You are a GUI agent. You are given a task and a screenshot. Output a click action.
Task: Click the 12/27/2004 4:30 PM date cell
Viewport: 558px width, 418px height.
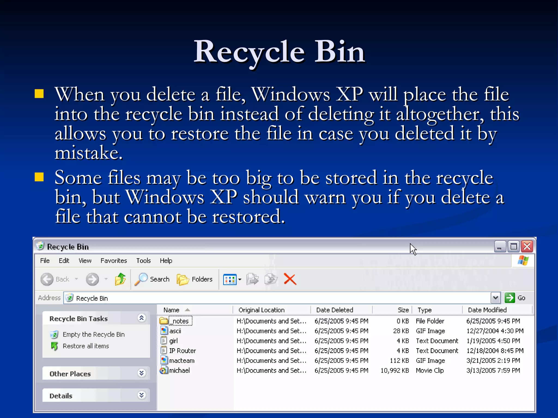495,331
